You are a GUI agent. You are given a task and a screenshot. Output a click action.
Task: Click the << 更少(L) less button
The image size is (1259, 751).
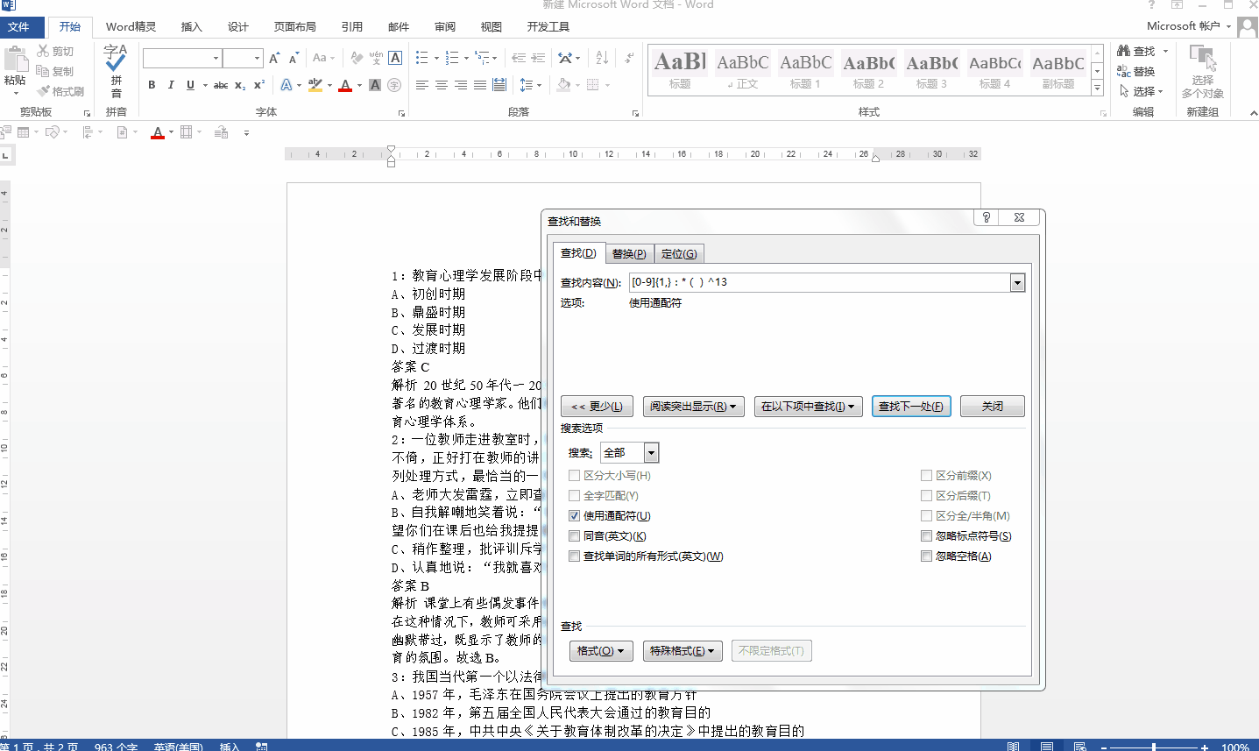click(597, 407)
